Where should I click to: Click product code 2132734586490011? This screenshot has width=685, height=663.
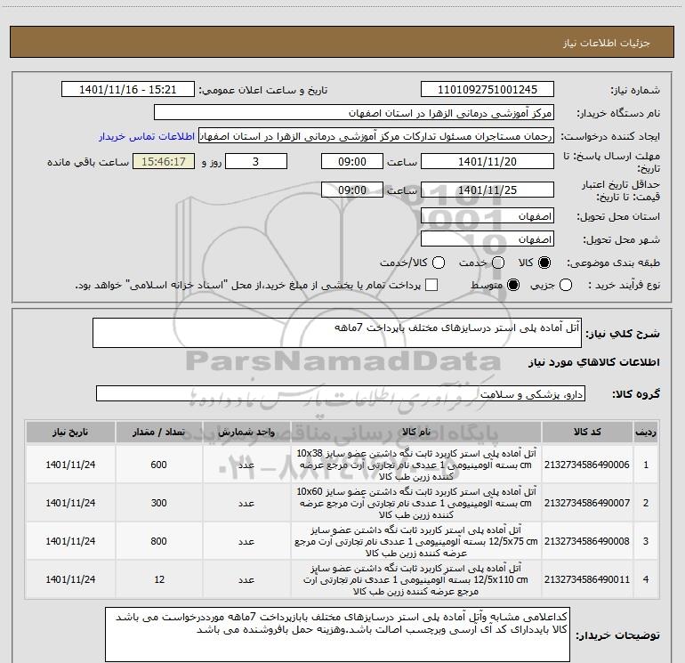[587, 579]
